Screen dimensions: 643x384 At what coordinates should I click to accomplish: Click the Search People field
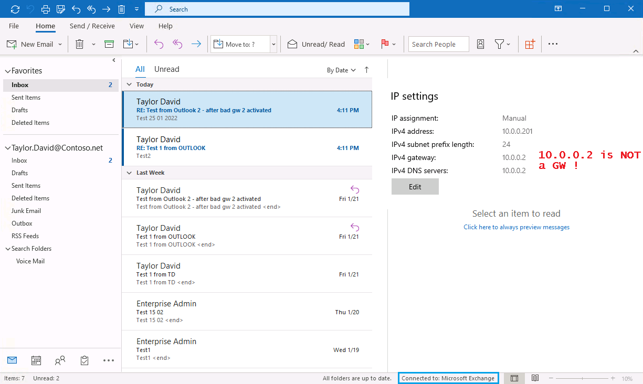(439, 44)
